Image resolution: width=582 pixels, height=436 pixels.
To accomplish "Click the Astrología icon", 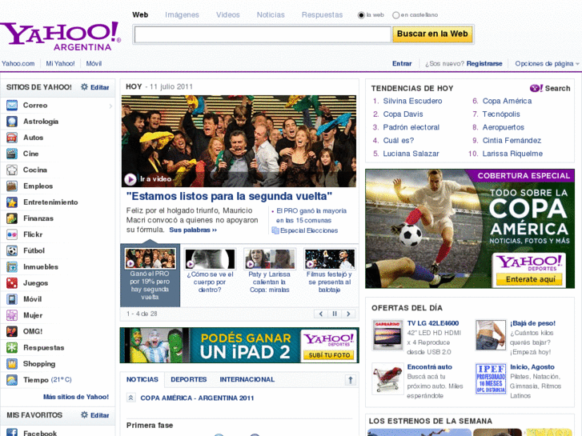I will pyautogui.click(x=12, y=122).
